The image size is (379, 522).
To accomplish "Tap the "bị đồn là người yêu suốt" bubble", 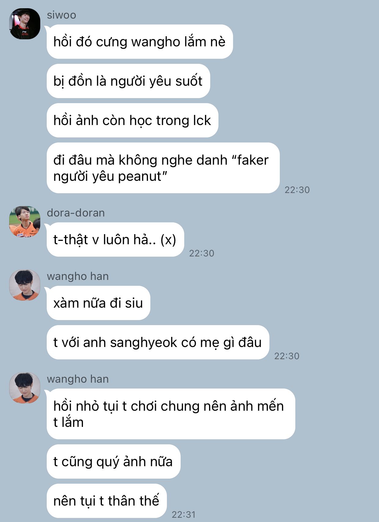I will [128, 81].
